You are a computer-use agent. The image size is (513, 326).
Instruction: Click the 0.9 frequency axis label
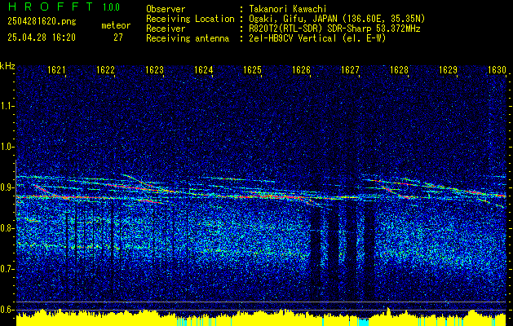pos(6,187)
